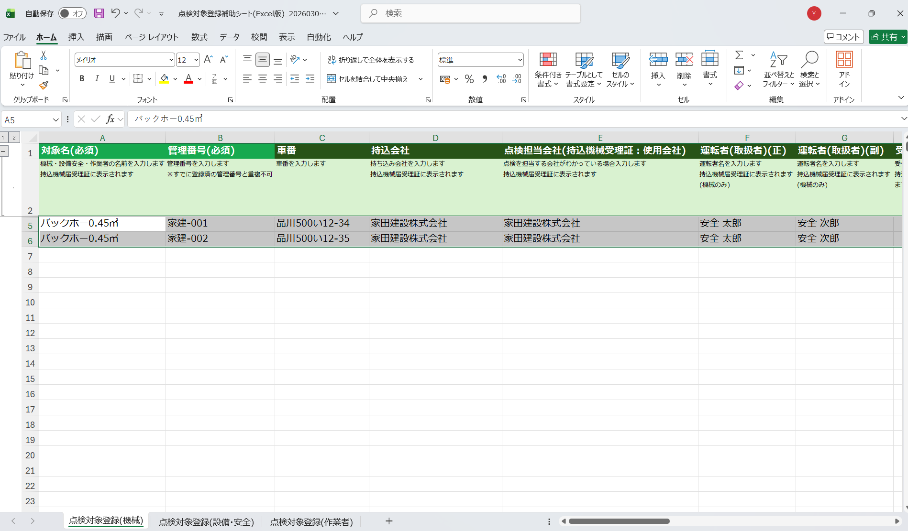Click the Increase Font Size icon
908x531 pixels.
(x=208, y=60)
